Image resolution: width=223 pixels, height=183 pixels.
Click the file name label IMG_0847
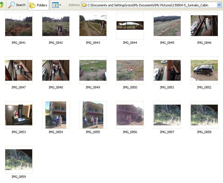coord(19,87)
